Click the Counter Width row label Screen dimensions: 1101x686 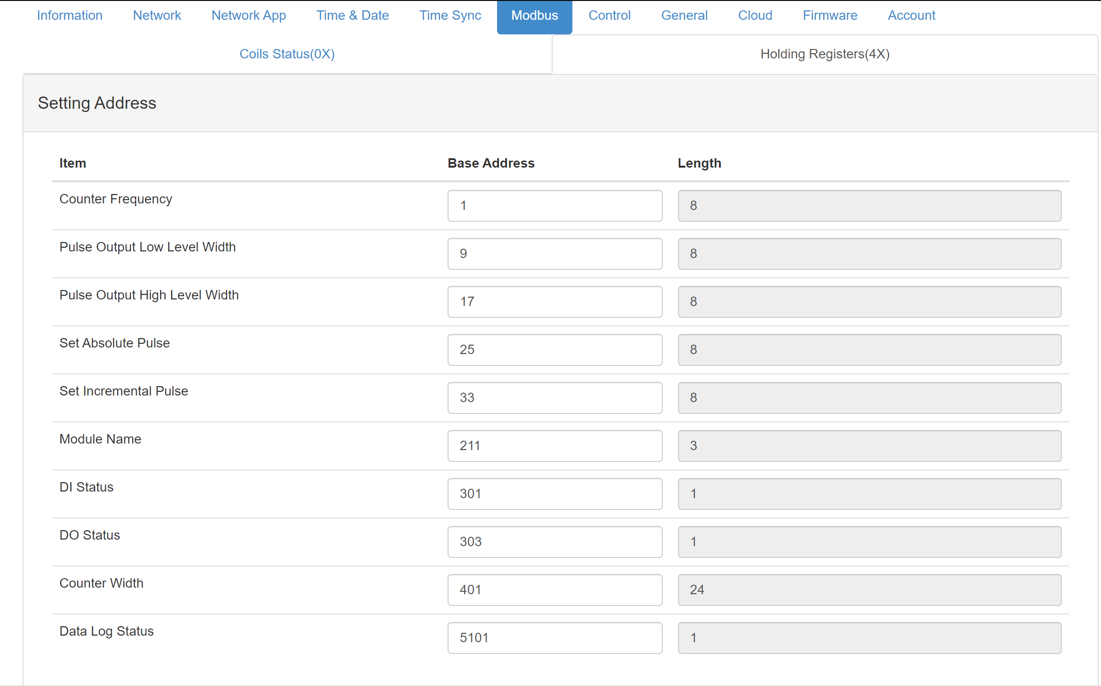101,583
